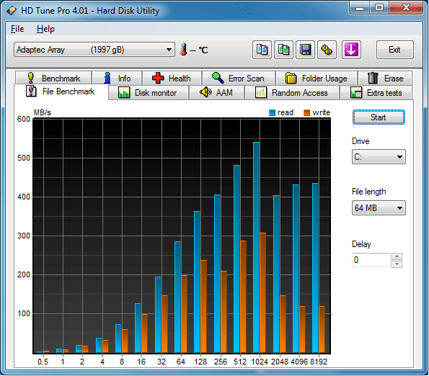429x376 pixels.
Task: Click the copy screenshot to clipboard icon
Action: [x=283, y=50]
